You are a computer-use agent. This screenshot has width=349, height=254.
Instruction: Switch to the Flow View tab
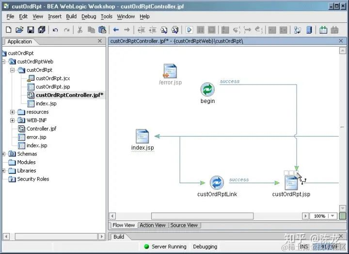[x=124, y=225]
